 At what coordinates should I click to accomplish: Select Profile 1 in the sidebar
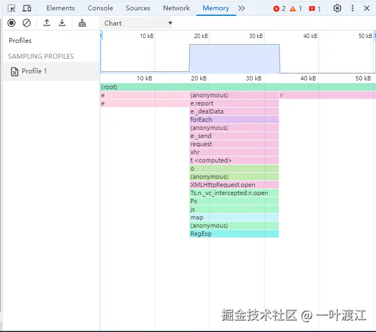[x=51, y=71]
